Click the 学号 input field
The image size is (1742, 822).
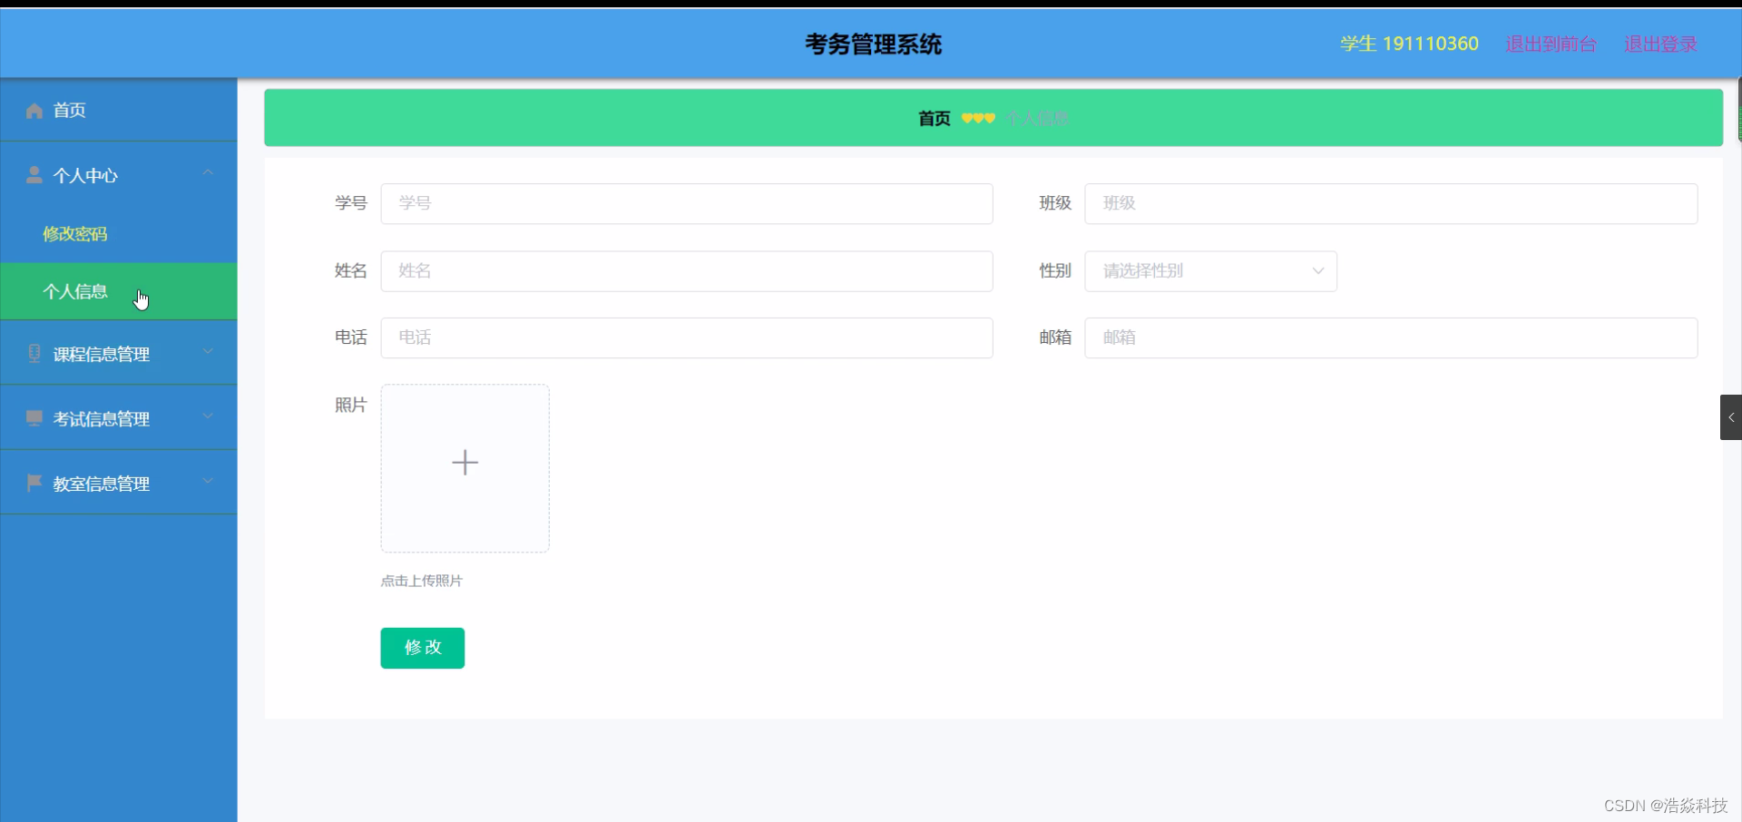(x=687, y=203)
